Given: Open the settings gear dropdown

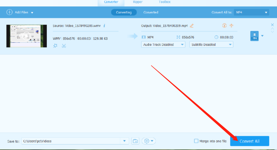Looking at the screenshot, I should pyautogui.click(x=149, y=141).
